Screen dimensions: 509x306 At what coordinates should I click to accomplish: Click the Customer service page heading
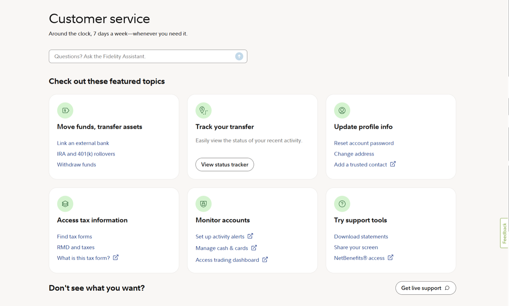[x=99, y=19]
